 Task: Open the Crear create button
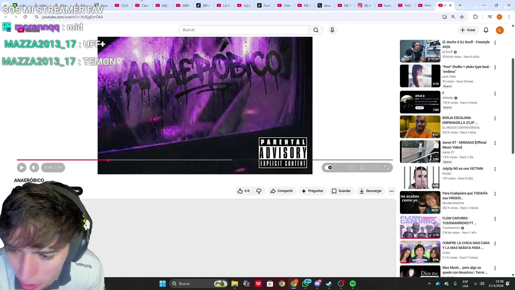coord(468,30)
